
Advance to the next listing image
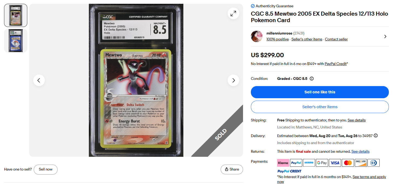point(233,80)
